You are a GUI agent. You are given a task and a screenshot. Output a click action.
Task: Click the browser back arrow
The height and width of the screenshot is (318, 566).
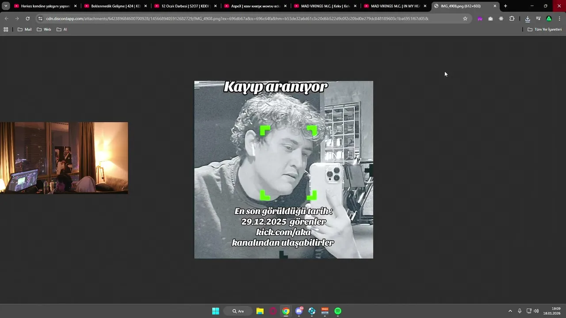pos(6,19)
